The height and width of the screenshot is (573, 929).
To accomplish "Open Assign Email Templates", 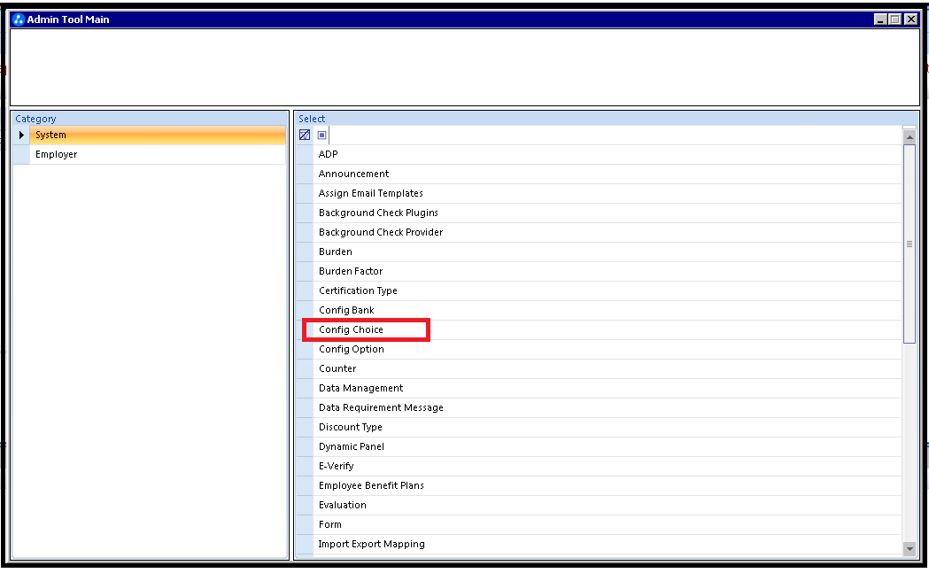I will point(608,194).
